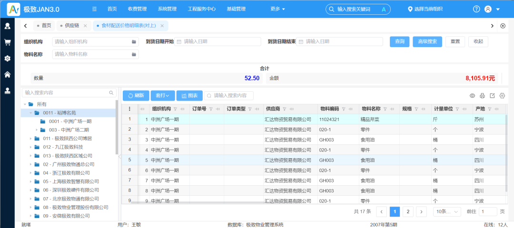Click the print icon above table
Image resolution: width=514 pixels, height=228 pixels.
tap(482, 96)
